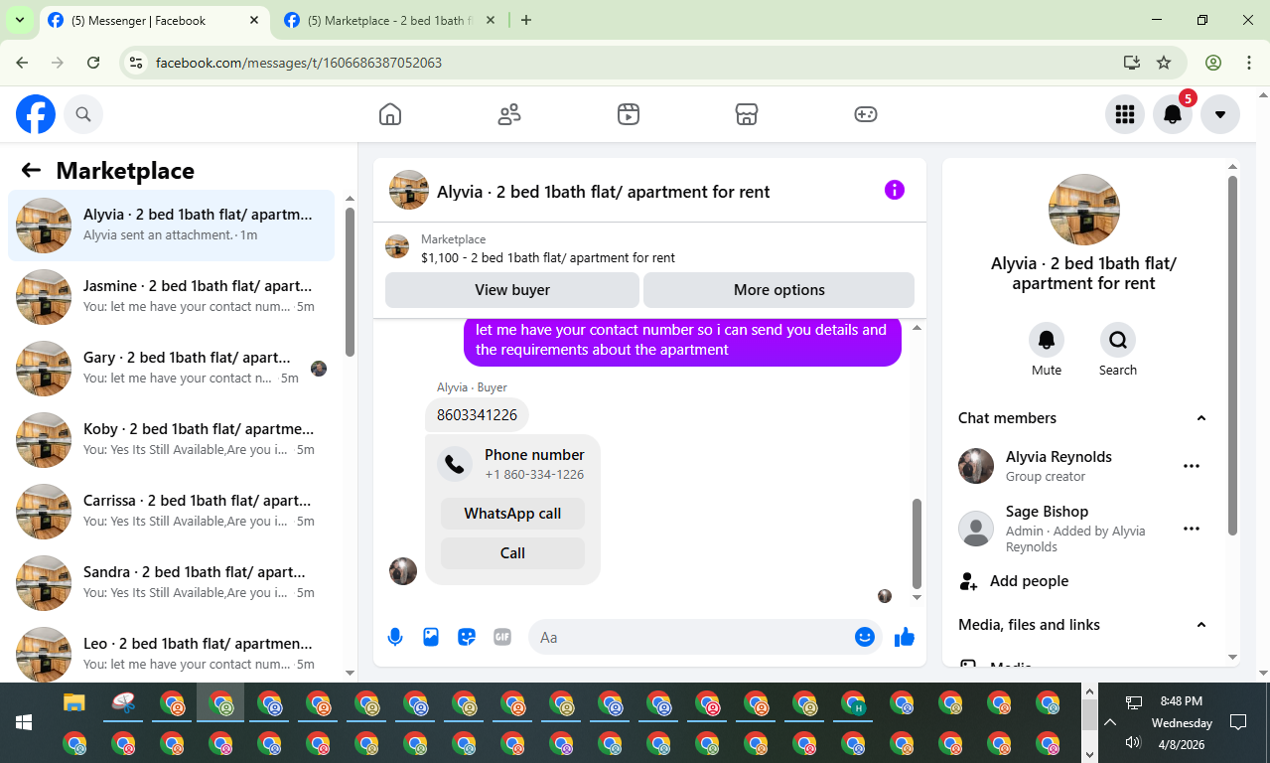Open a new browser tab plus
This screenshot has height=763, width=1270.
pos(526,20)
